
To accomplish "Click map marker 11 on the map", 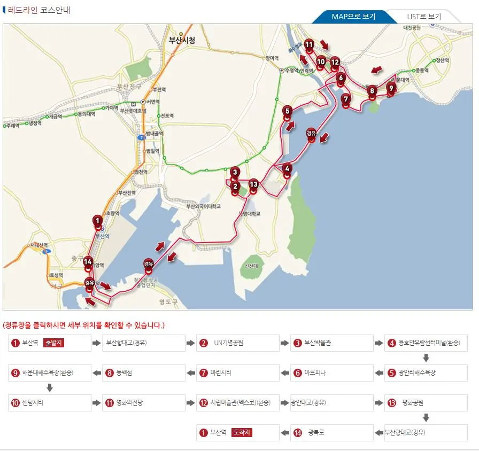I will (x=309, y=46).
